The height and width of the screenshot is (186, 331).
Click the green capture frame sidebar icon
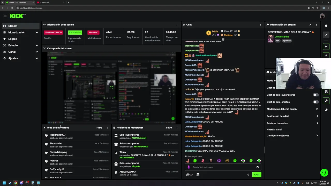(326, 47)
